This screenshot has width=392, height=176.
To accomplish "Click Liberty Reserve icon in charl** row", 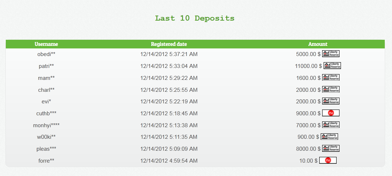I will click(x=331, y=90).
